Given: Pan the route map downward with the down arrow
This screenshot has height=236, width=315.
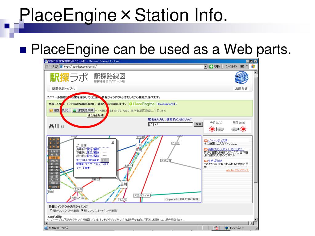Looking at the screenshot, I should [x=54, y=147].
